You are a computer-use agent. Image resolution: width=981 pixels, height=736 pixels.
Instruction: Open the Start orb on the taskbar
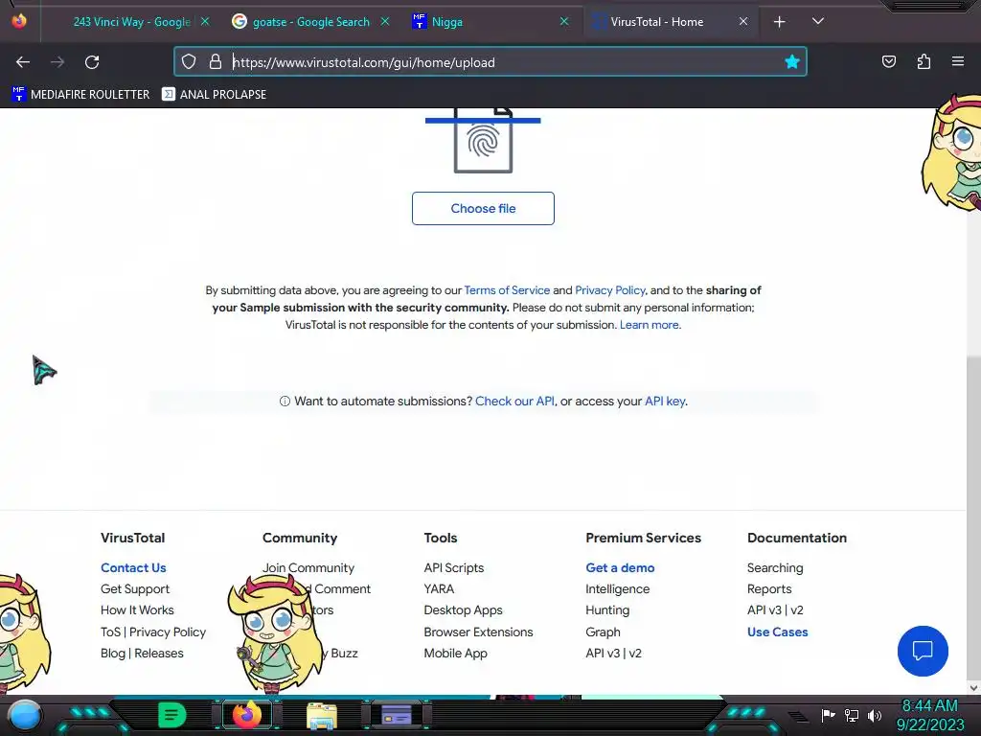[x=25, y=715]
